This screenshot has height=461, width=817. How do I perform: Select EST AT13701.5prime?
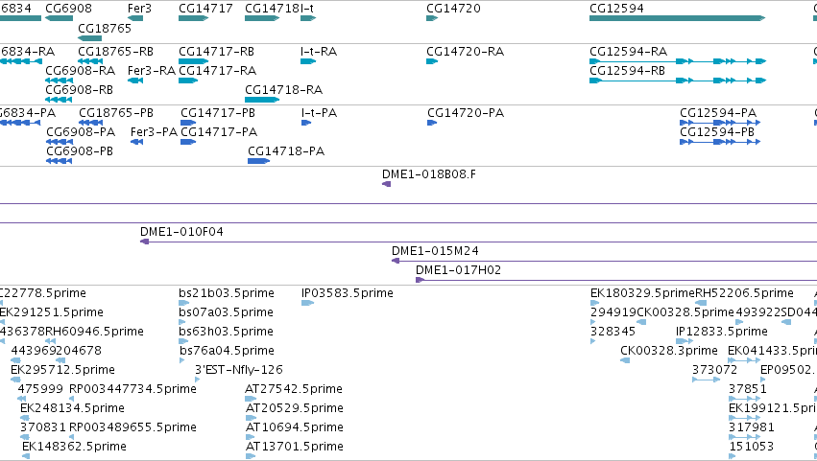point(295,447)
